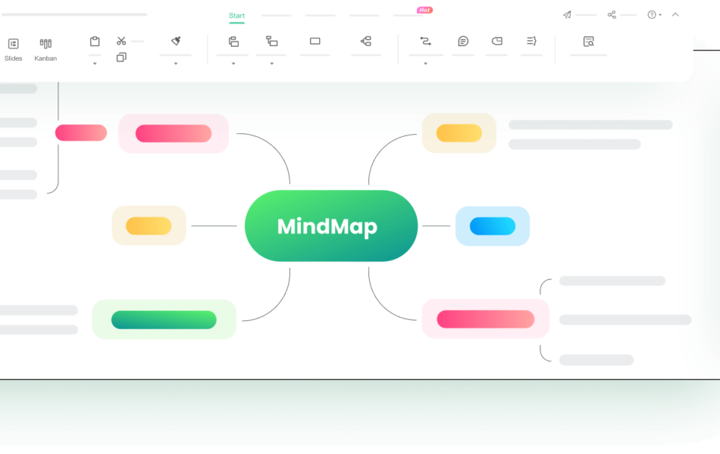Add a Callout comment bubble
The image size is (720, 454).
[x=463, y=42]
